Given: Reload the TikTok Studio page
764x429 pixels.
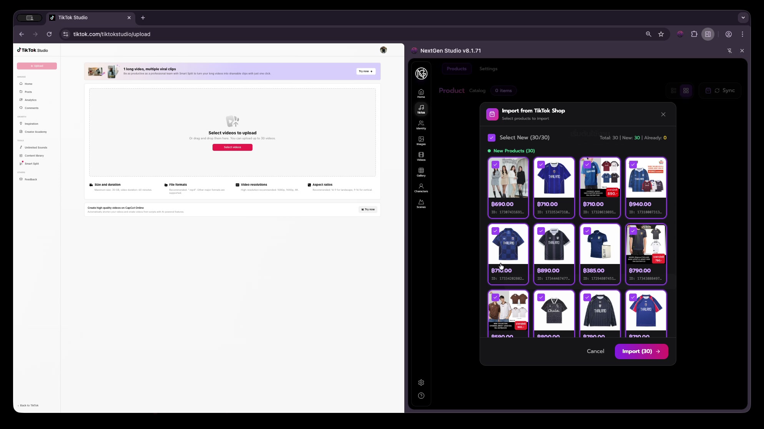Looking at the screenshot, I should pyautogui.click(x=49, y=34).
